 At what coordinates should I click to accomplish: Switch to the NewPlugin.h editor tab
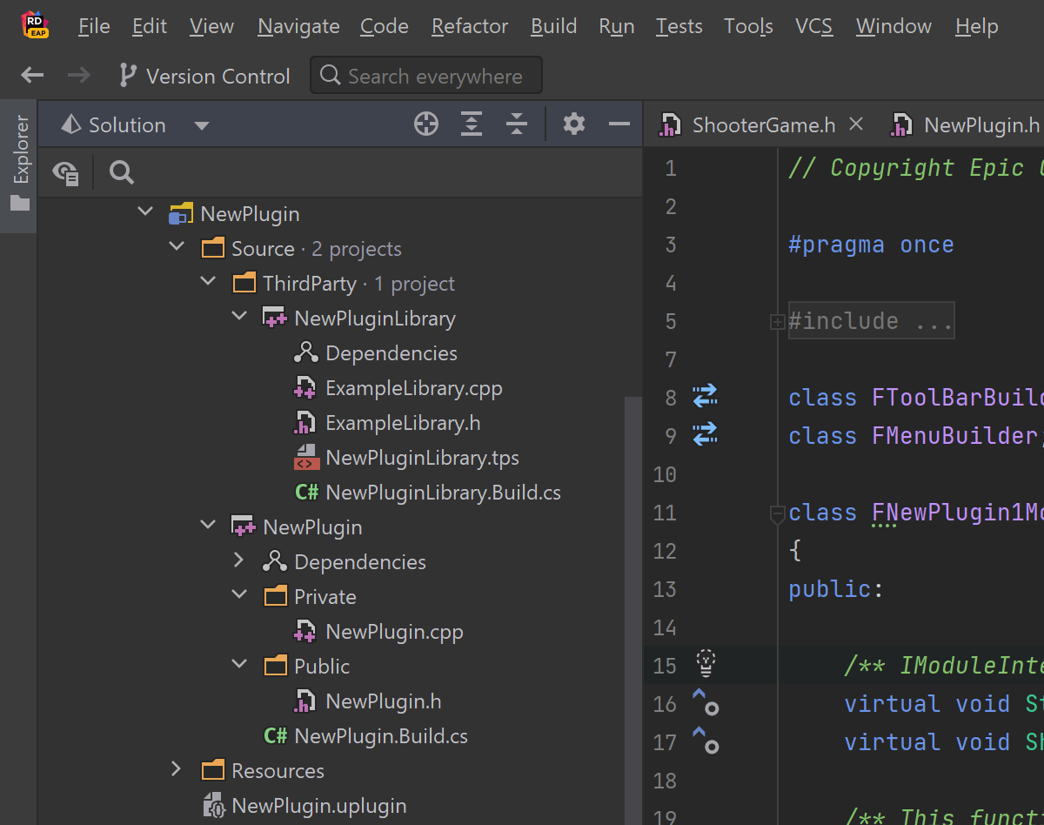[966, 125]
